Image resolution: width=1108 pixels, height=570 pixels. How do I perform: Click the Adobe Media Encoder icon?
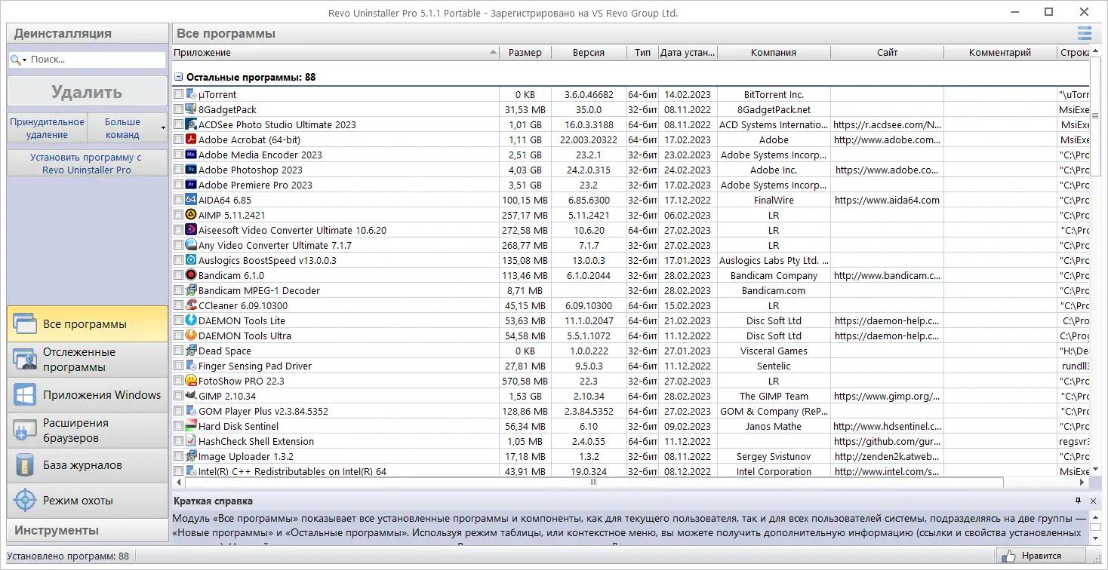click(x=191, y=155)
